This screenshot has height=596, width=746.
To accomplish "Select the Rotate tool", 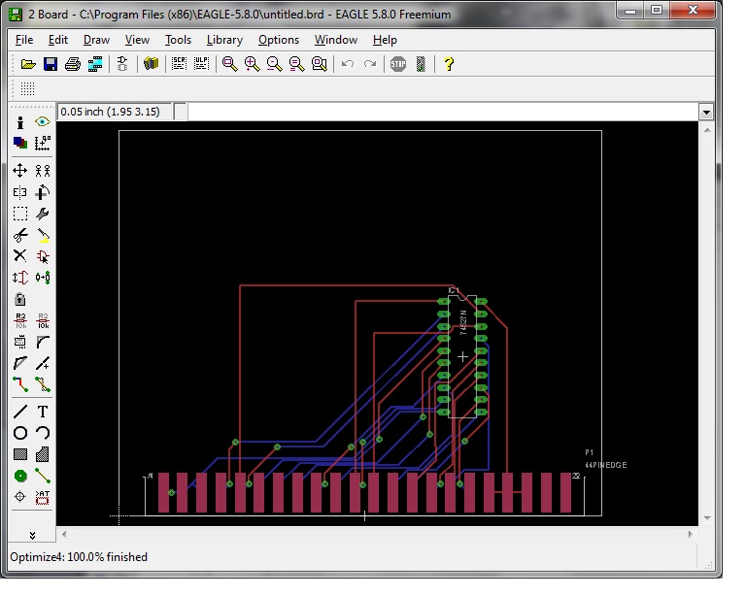I will tap(43, 192).
